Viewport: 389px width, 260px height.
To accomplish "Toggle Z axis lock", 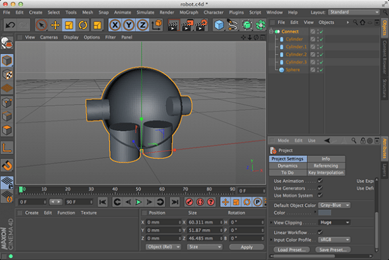I will point(142,25).
